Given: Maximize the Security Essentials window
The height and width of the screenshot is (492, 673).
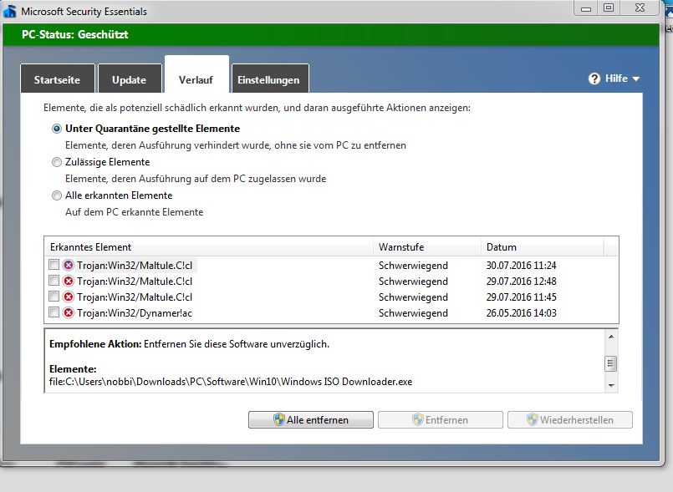Looking at the screenshot, I should tap(609, 8).
